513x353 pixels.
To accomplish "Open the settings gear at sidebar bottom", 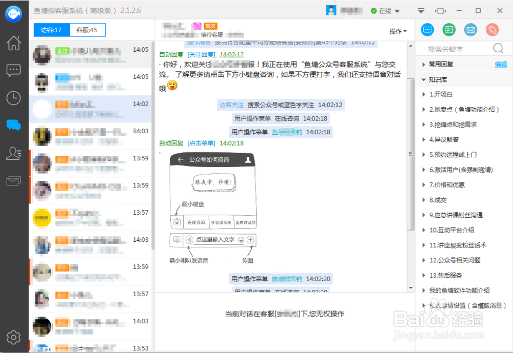I will (x=13, y=338).
